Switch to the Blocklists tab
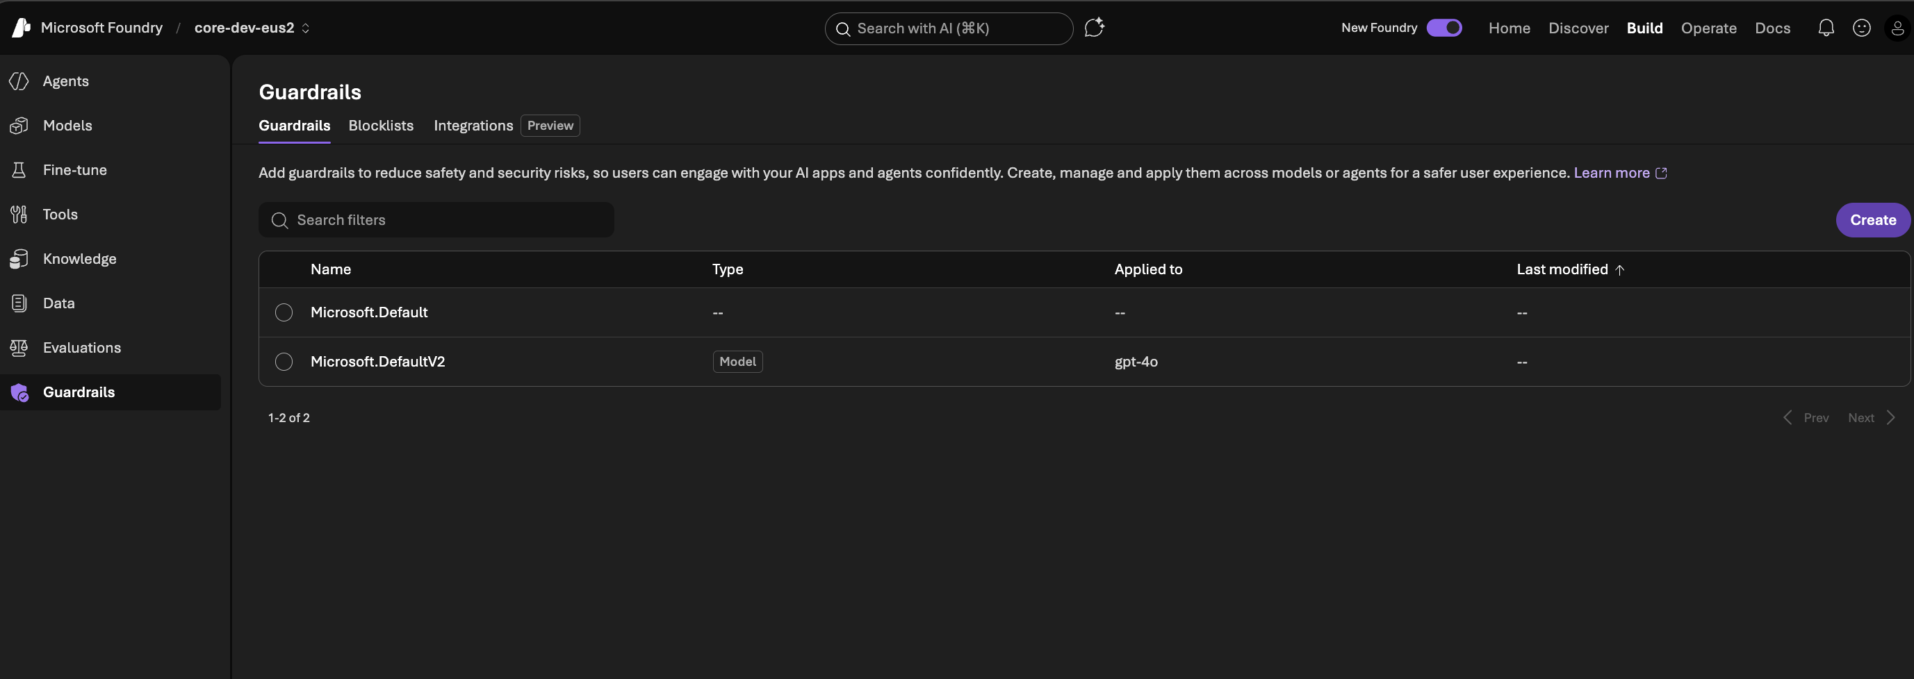This screenshot has height=679, width=1914. 381,126
